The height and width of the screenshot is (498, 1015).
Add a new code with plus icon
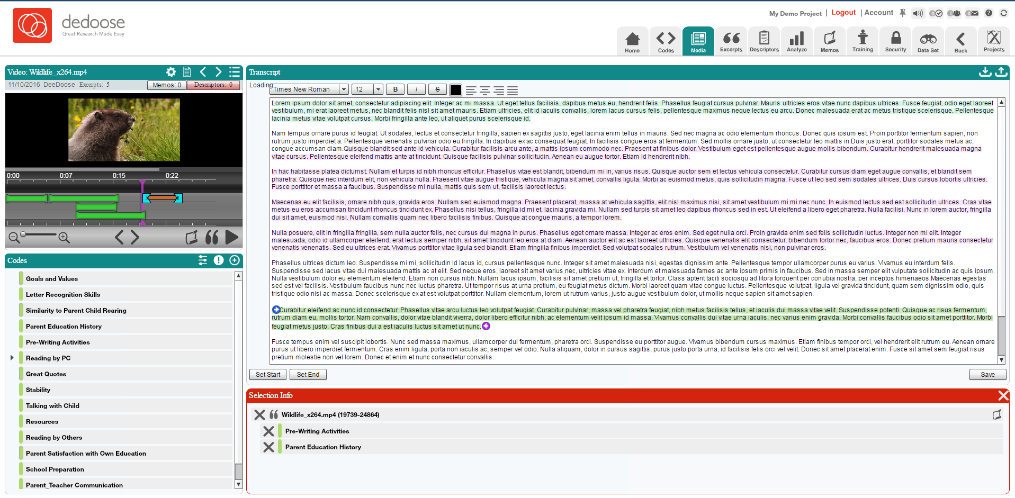[235, 260]
